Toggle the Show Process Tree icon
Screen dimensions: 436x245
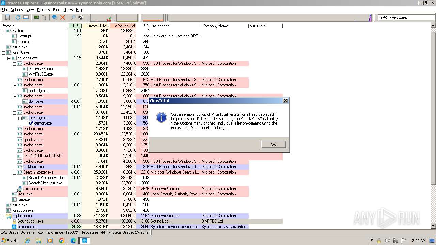tap(44, 17)
